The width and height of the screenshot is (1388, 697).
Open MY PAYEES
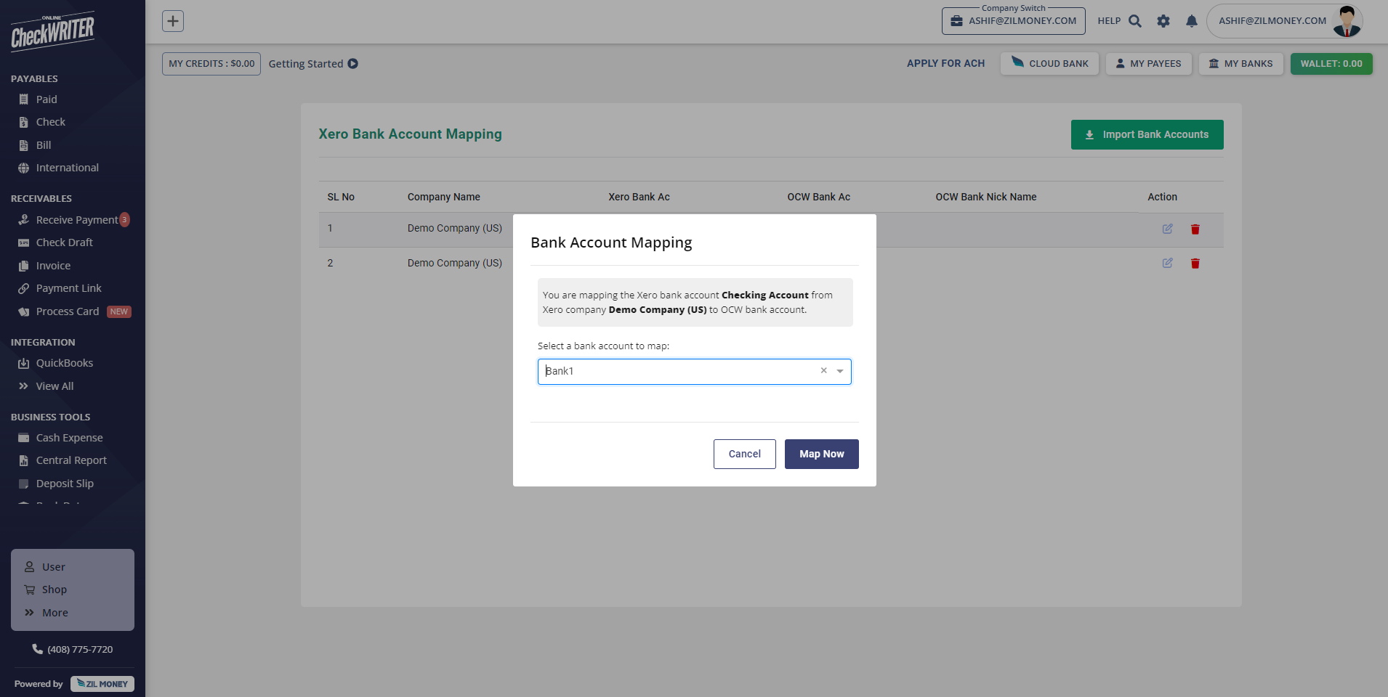1148,64
